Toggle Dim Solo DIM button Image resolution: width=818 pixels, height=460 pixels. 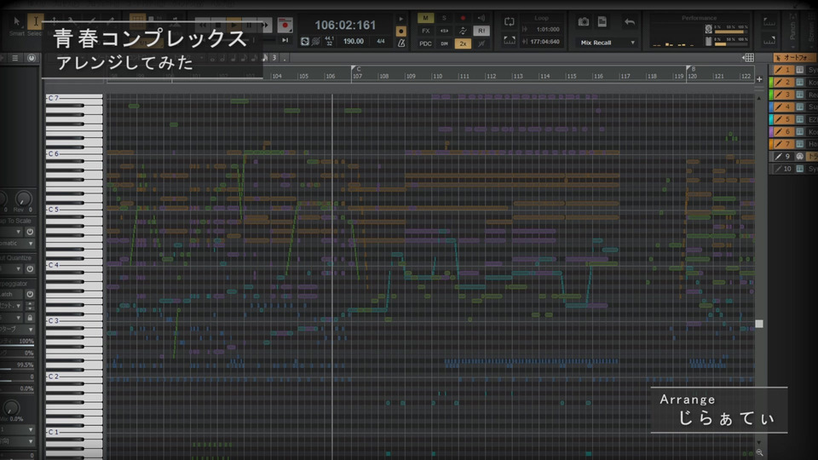tap(444, 43)
